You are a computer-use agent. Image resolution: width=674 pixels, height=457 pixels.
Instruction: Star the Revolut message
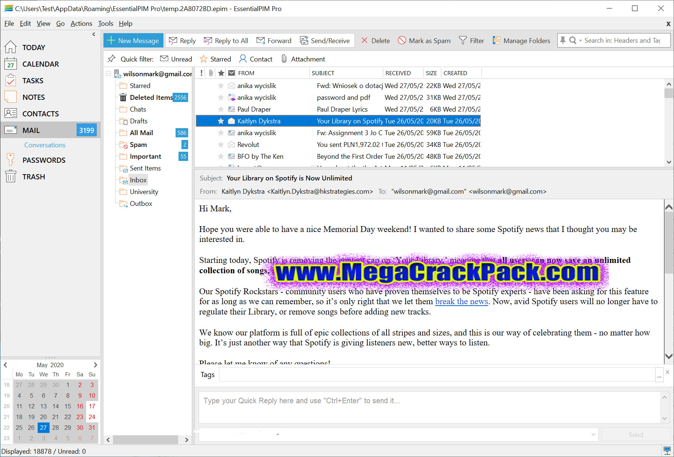point(221,145)
